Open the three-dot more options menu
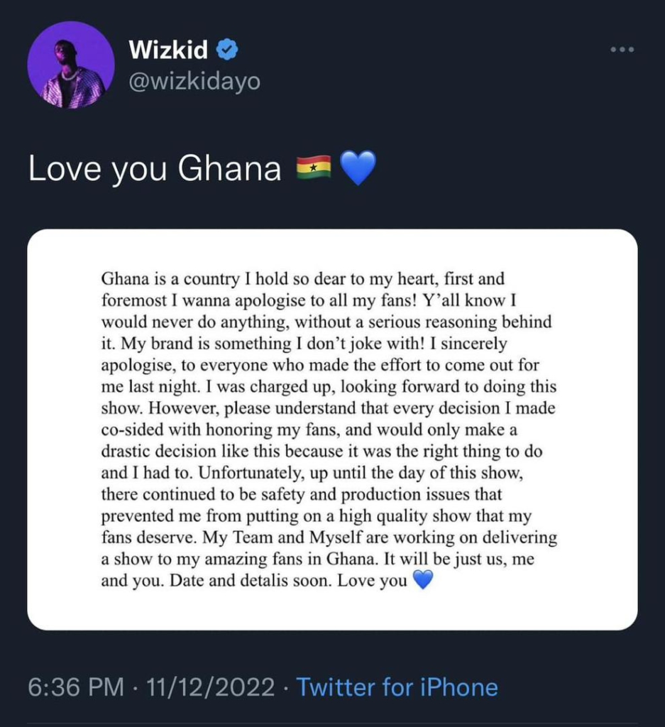This screenshot has height=727, width=665. pos(622,50)
